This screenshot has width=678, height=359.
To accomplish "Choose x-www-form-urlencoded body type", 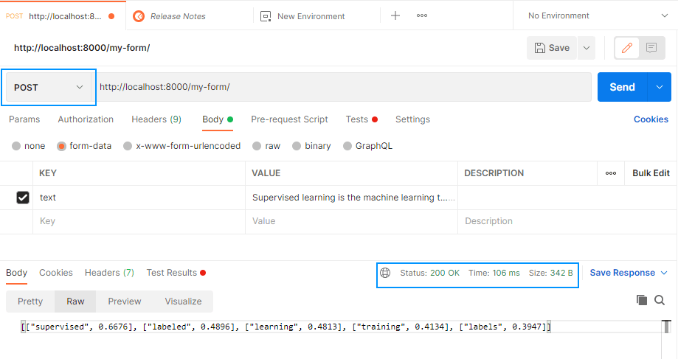I will [128, 146].
